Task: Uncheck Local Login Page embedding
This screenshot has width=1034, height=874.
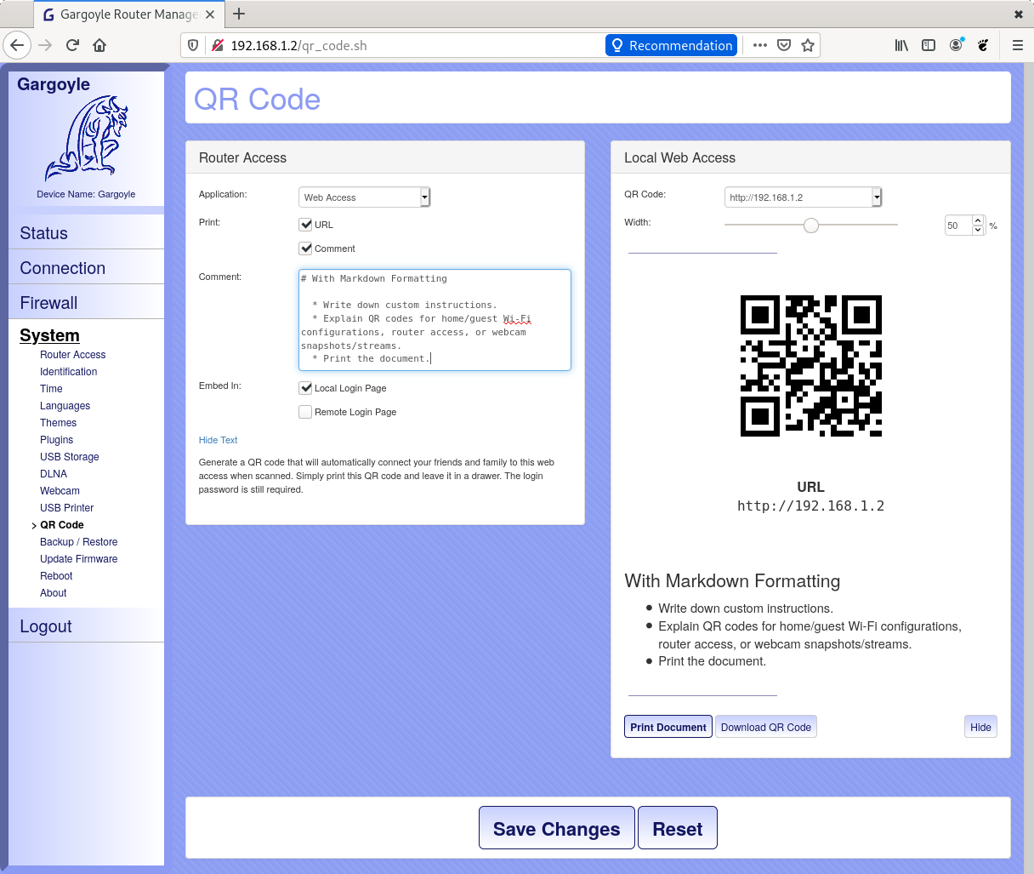Action: pos(305,388)
